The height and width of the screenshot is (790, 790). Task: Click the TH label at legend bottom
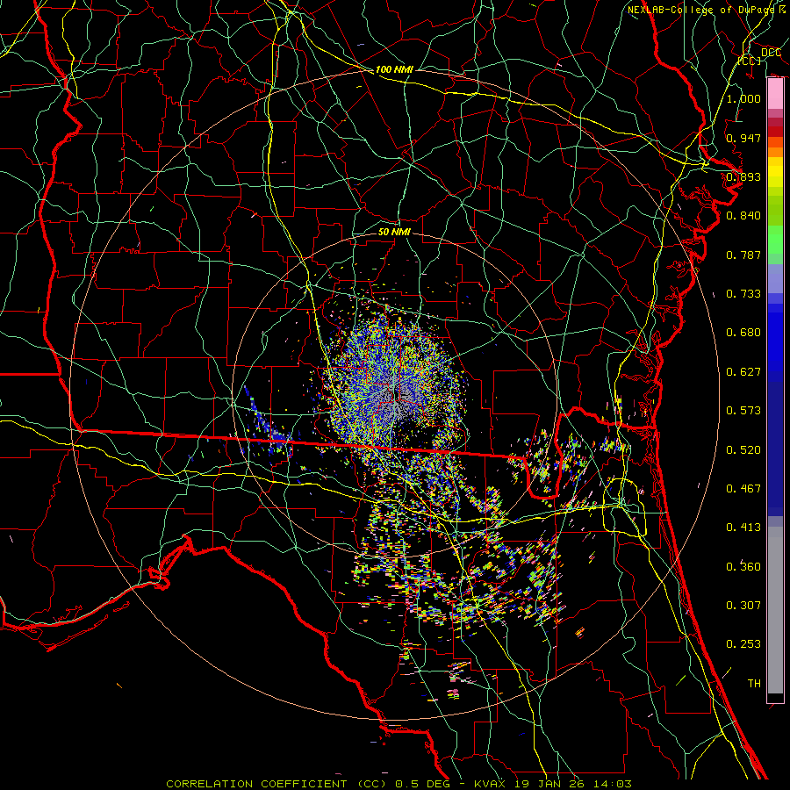point(754,684)
